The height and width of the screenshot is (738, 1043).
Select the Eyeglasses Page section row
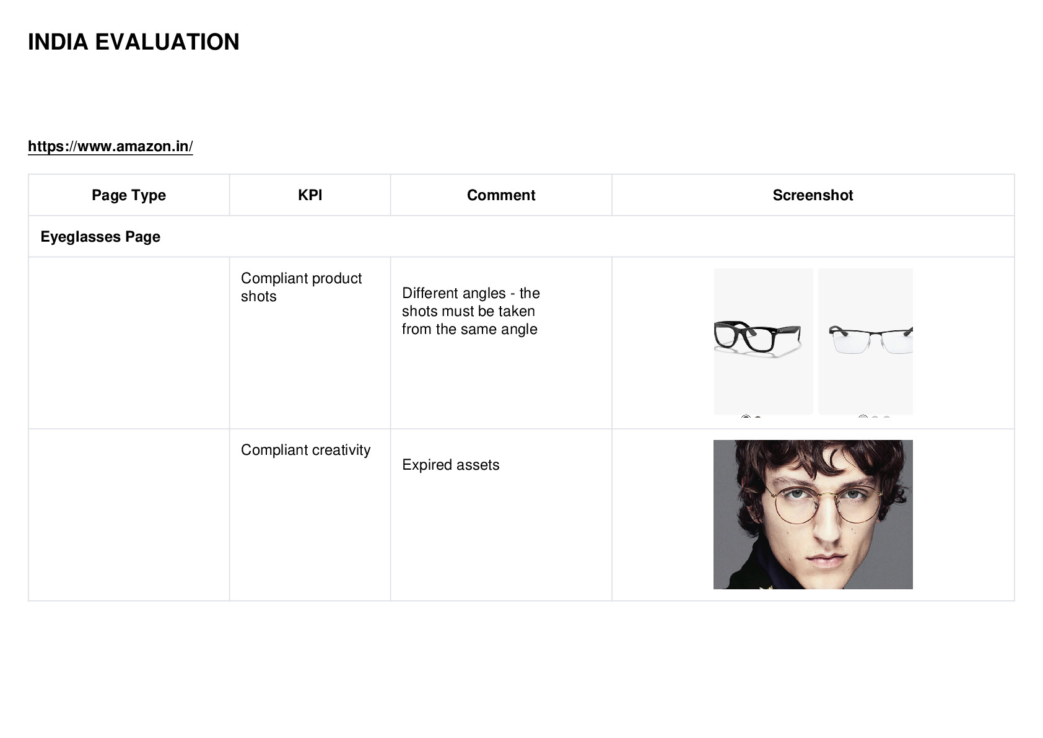[521, 237]
